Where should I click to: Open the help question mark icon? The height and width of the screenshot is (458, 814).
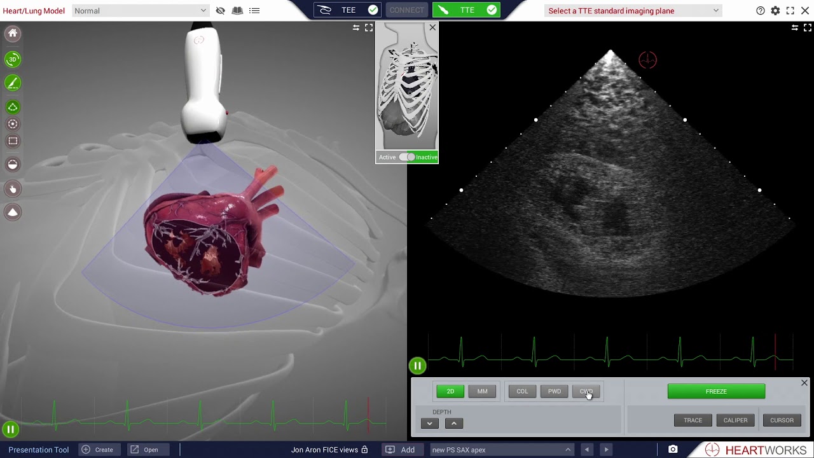[761, 11]
